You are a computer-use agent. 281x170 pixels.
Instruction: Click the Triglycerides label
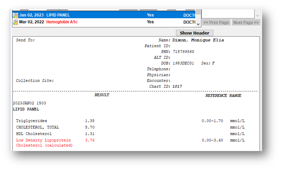pyautogui.click(x=31, y=121)
